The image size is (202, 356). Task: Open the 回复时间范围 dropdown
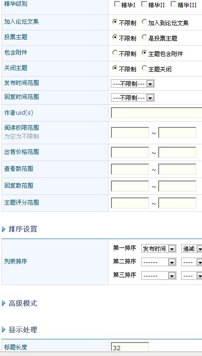133,97
